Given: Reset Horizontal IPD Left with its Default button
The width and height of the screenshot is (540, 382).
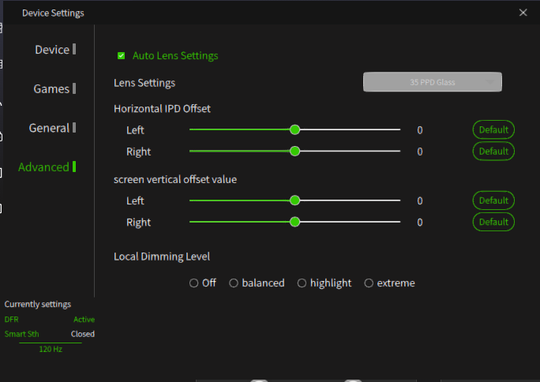Looking at the screenshot, I should click(493, 129).
